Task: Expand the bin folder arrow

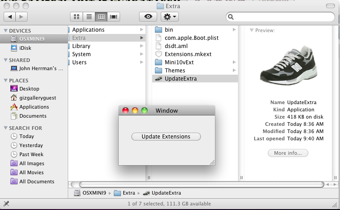Action: (234, 29)
